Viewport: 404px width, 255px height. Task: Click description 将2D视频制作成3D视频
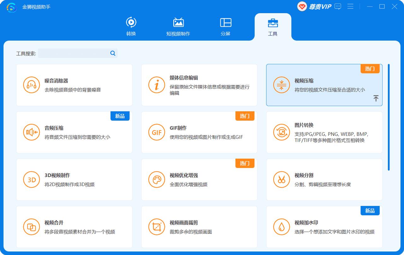point(69,184)
